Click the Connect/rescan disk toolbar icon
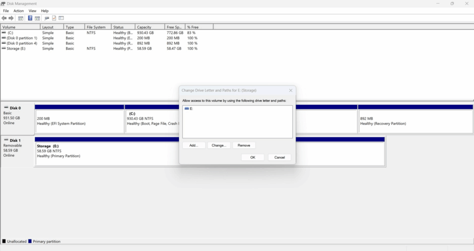The height and width of the screenshot is (251, 474). pos(47,18)
